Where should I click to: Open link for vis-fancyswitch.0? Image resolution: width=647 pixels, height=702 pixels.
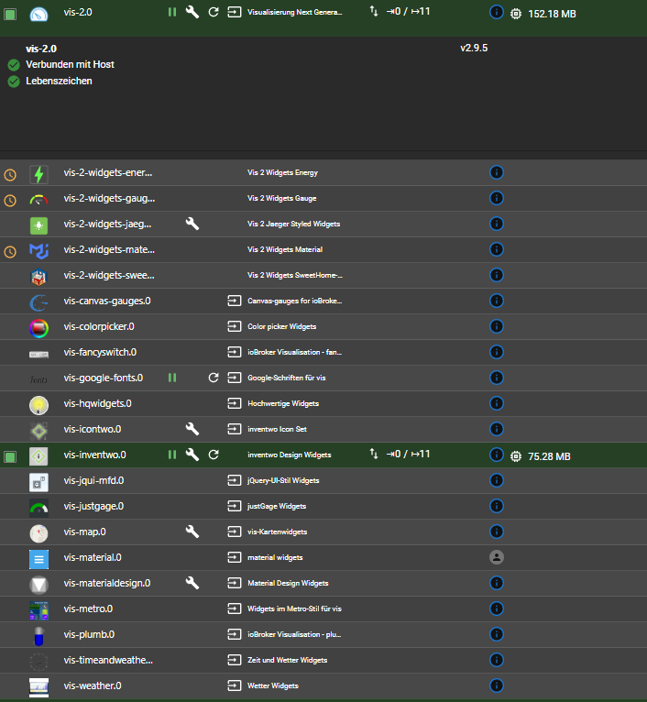tap(235, 352)
